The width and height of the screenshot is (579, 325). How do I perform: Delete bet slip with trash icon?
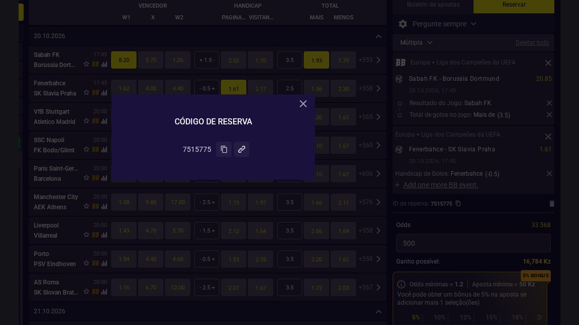pyautogui.click(x=552, y=204)
